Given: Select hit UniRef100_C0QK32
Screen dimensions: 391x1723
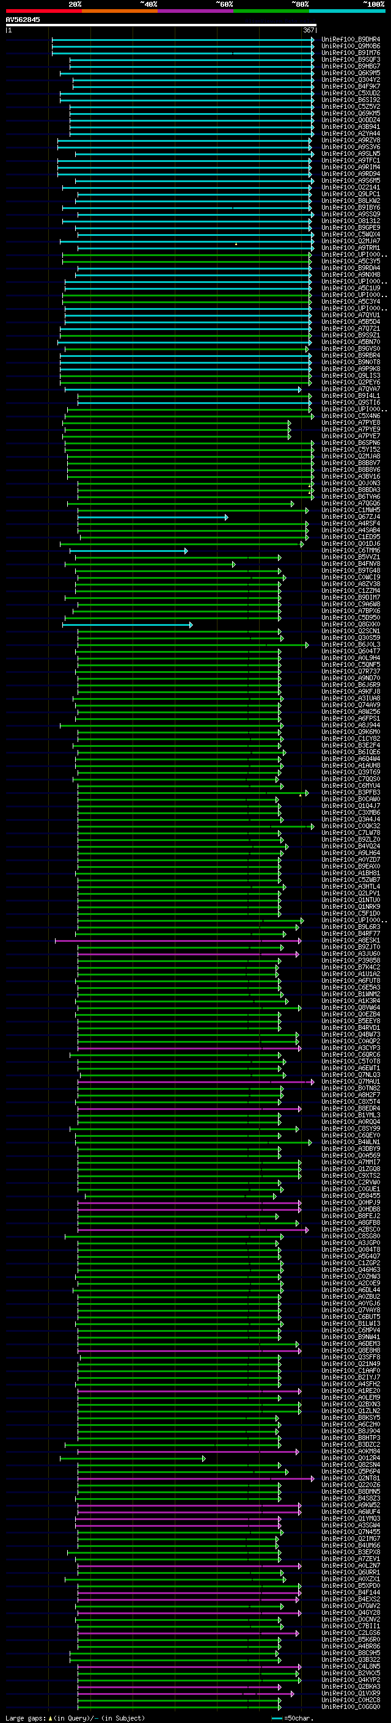Looking at the screenshot, I should click(x=350, y=826).
